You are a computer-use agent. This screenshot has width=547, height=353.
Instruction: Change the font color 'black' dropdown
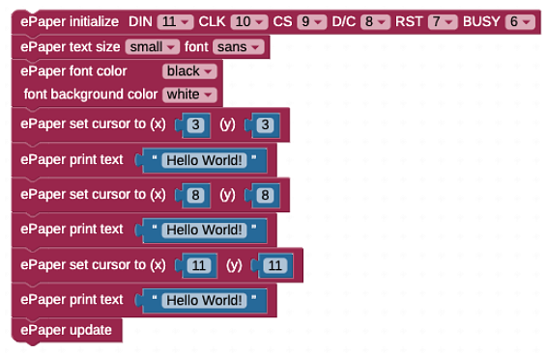pyautogui.click(x=189, y=71)
